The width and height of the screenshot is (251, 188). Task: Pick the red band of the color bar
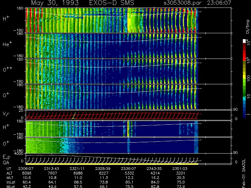click(244, 55)
